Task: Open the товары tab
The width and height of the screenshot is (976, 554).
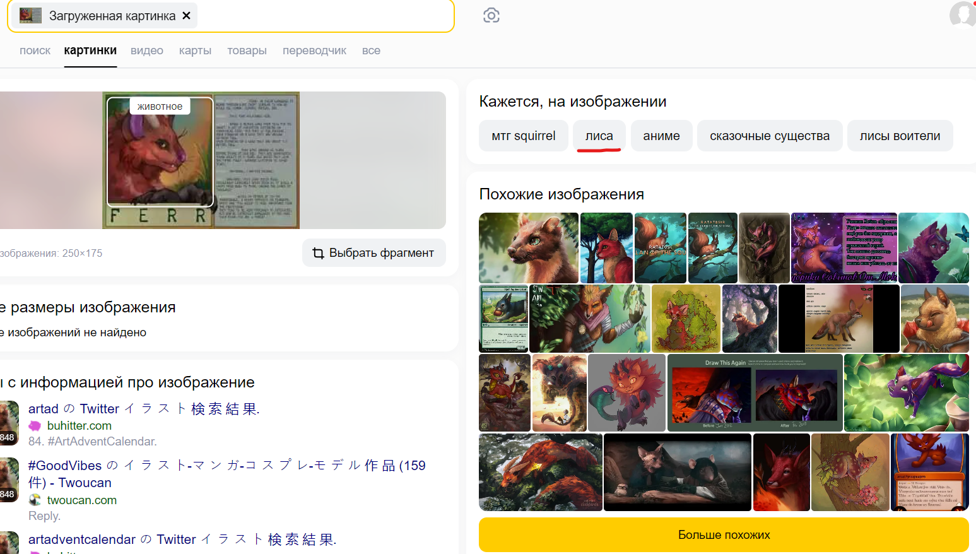Action: (x=247, y=50)
